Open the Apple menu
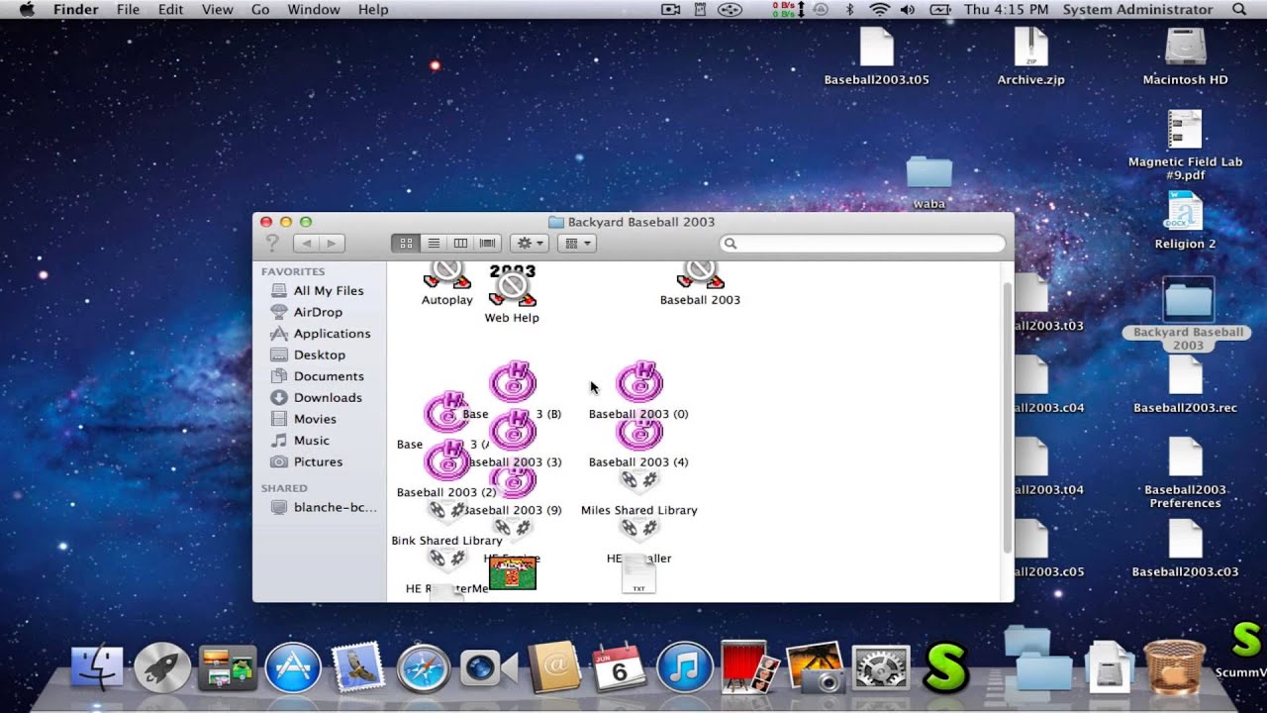This screenshot has width=1267, height=713. tap(27, 10)
